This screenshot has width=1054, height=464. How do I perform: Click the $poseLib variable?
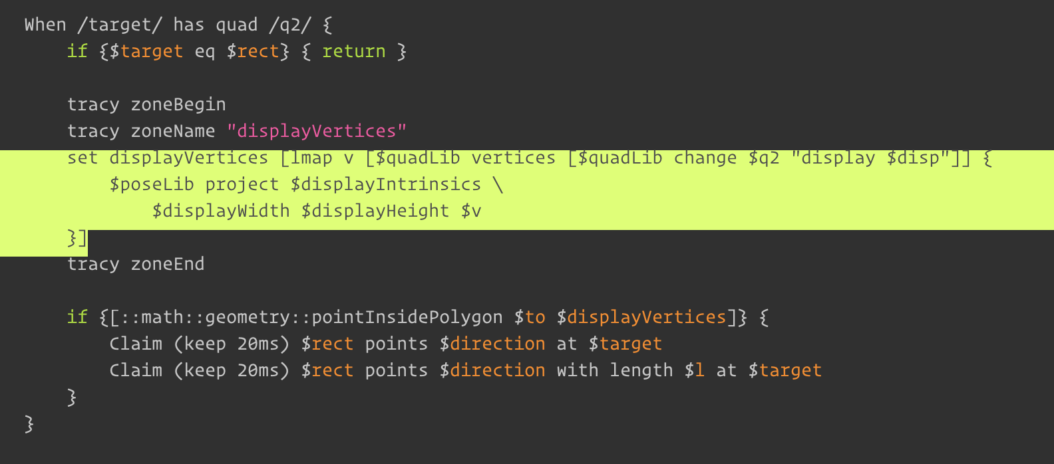(x=152, y=184)
